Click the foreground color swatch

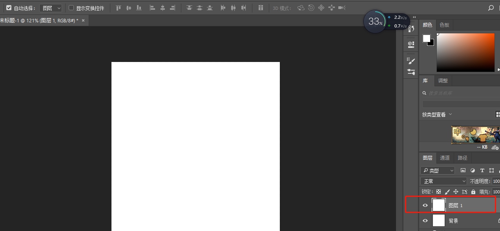pyautogui.click(x=427, y=38)
